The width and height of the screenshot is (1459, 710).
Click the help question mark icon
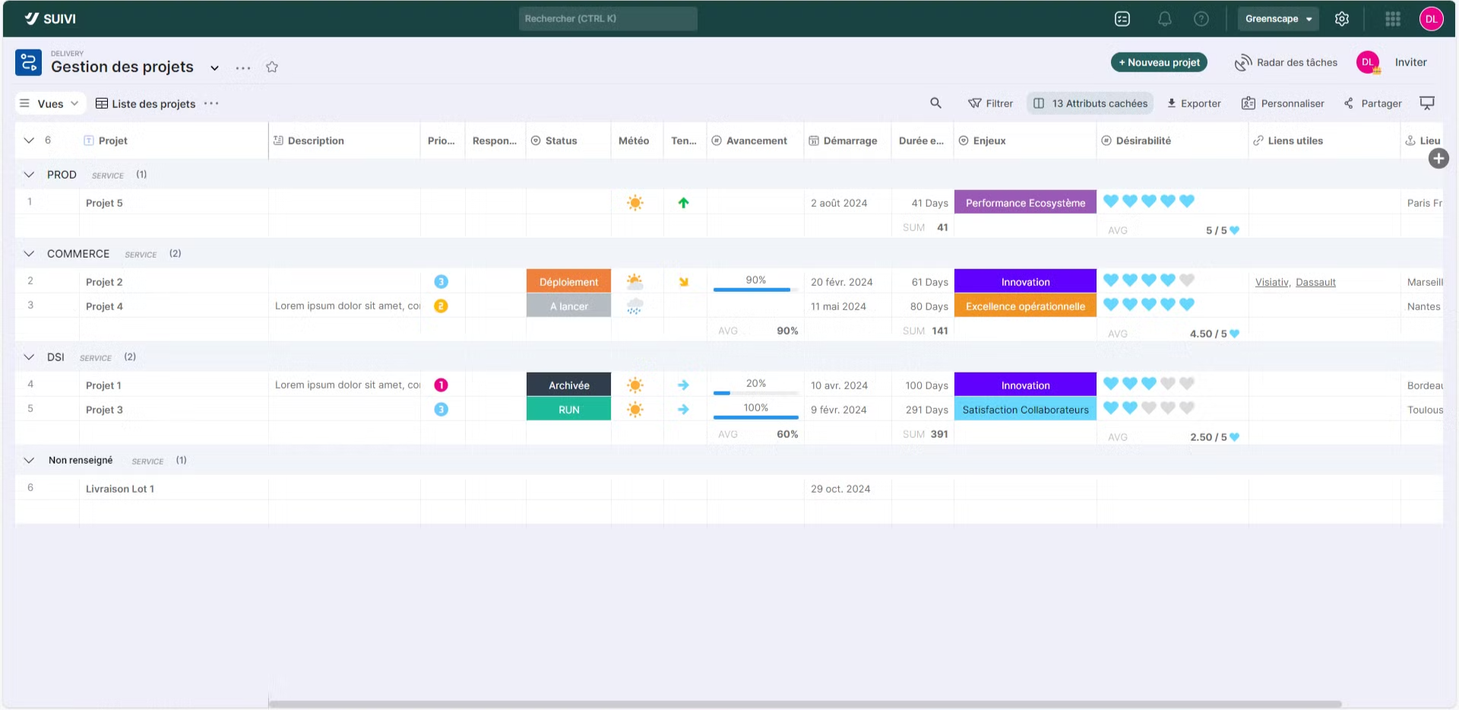(1201, 19)
